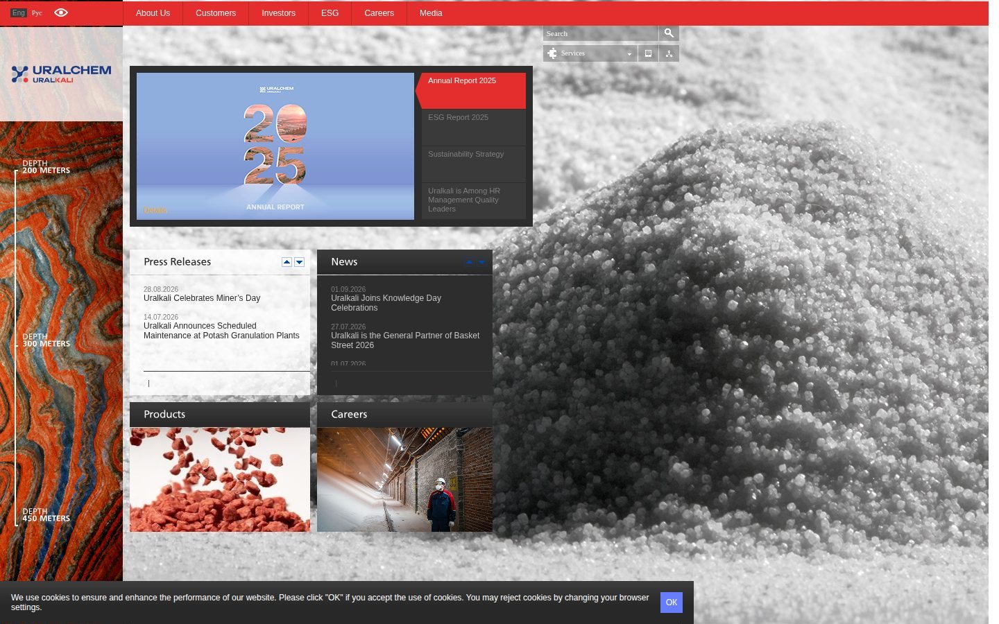999x624 pixels.
Task: Click the Uralchem Uralkali logo
Action: pyautogui.click(x=61, y=74)
